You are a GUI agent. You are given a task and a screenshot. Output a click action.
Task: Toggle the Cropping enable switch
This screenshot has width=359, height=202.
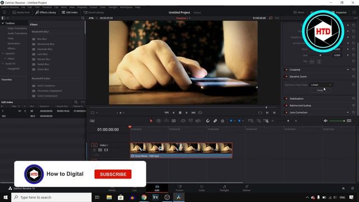286,70
